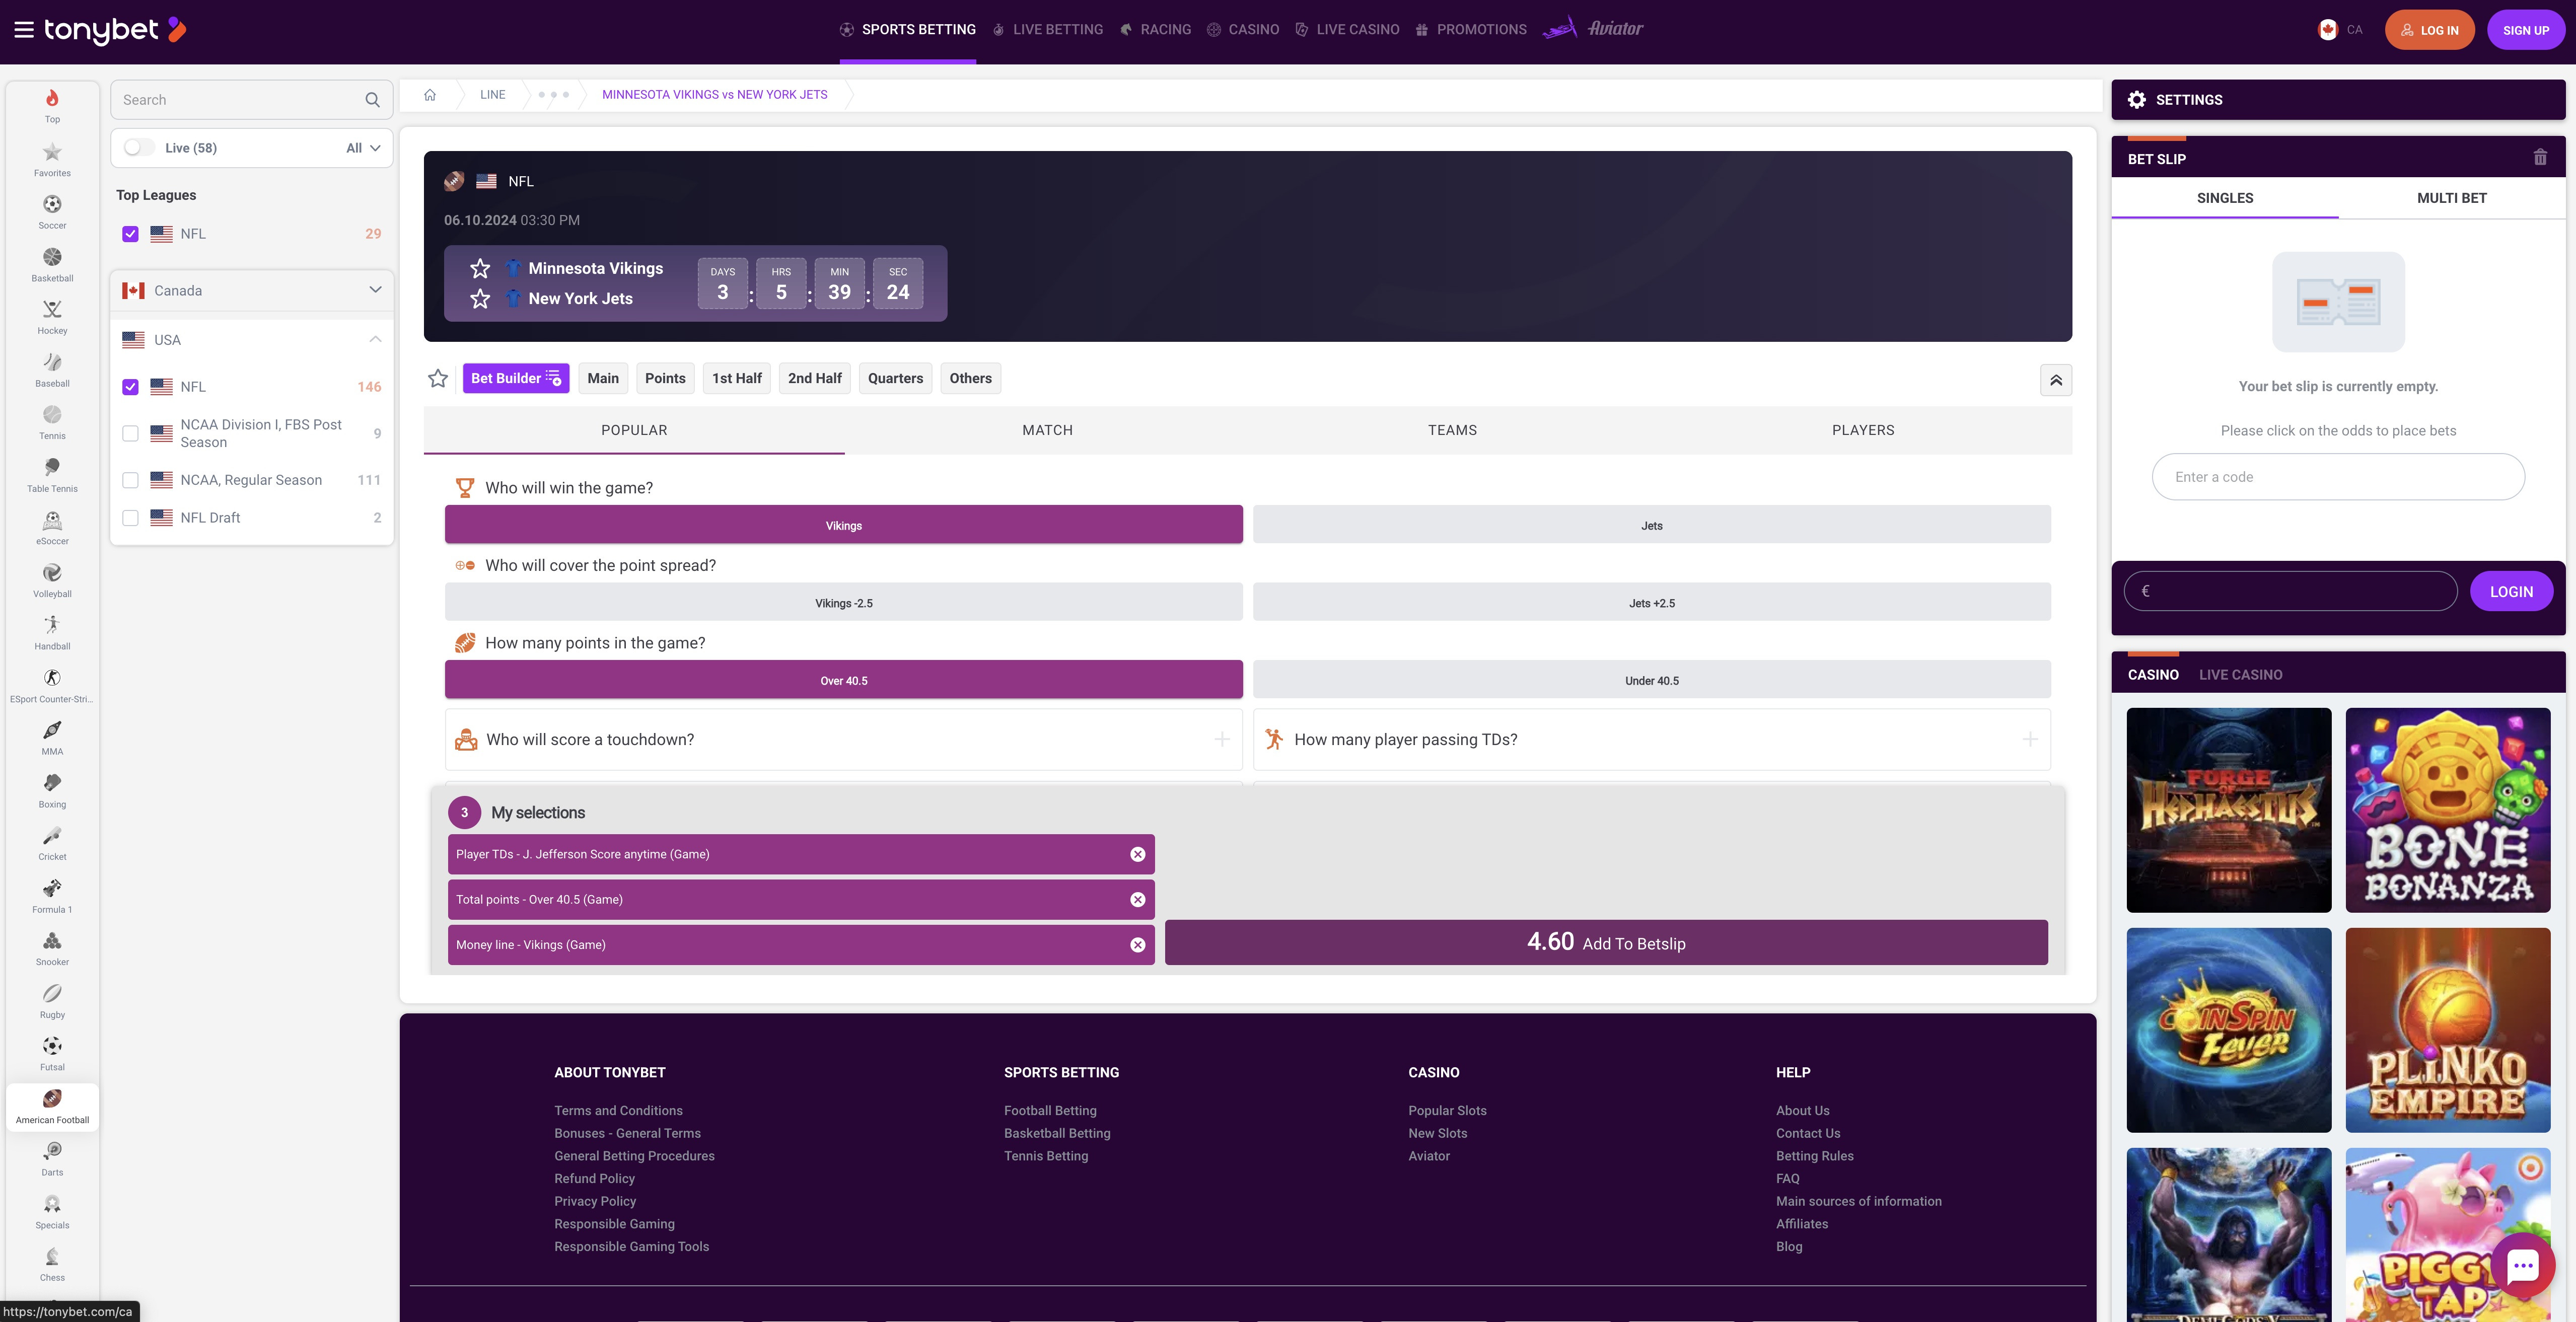The image size is (2576, 1322).
Task: Open Betting Rules footer link
Action: 1814,1155
